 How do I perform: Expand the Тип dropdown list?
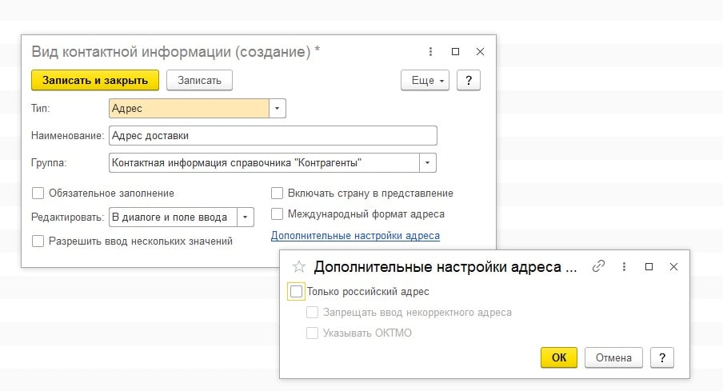pyautogui.click(x=277, y=108)
